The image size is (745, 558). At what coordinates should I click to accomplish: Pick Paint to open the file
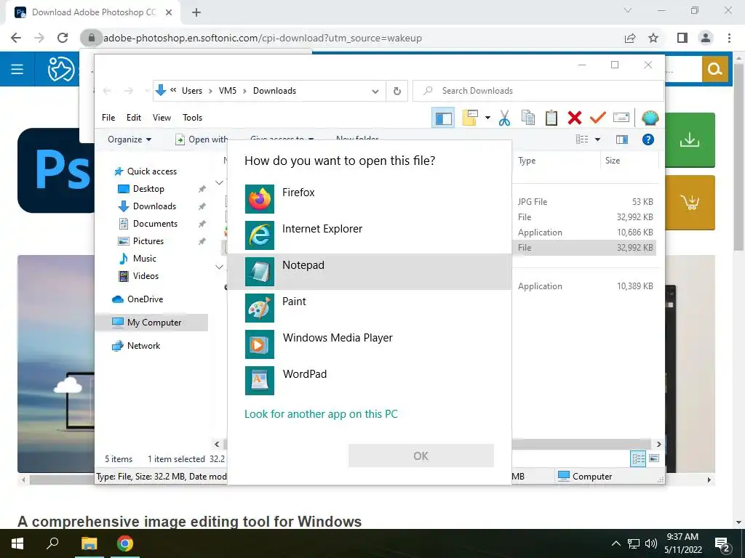click(x=369, y=308)
